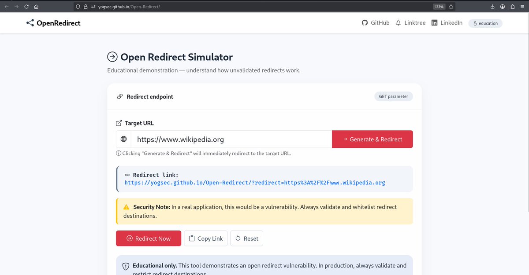Screen dimensions: 529x275
Task: Open the site permissions icon in address bar
Action: (93, 7)
